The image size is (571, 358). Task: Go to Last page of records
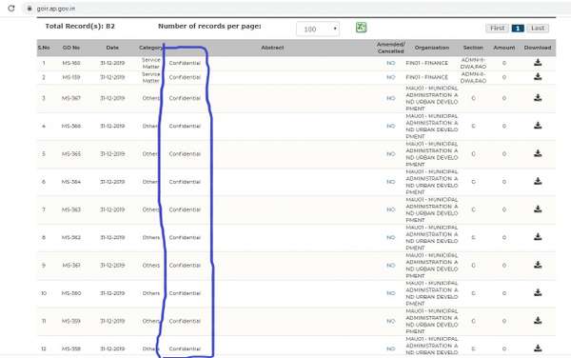[x=538, y=28]
